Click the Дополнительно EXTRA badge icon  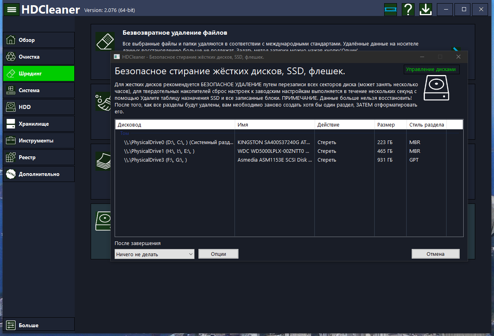(x=11, y=174)
